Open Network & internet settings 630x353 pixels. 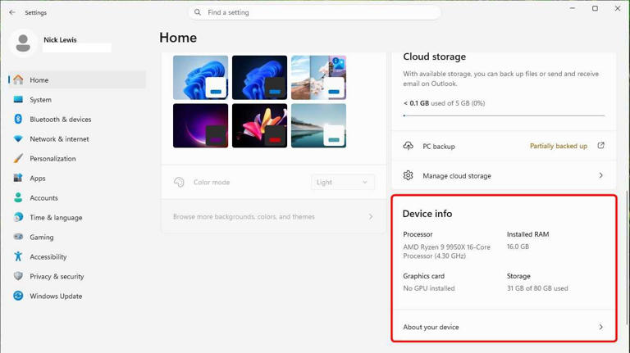[77, 138]
